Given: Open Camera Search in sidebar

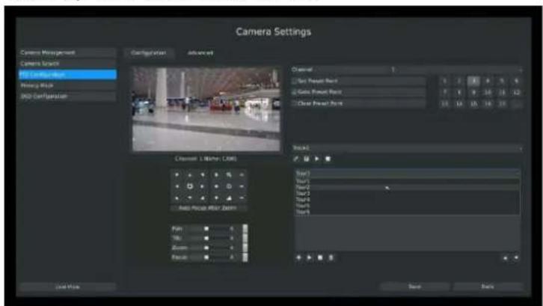Looking at the screenshot, I should click(67, 64).
